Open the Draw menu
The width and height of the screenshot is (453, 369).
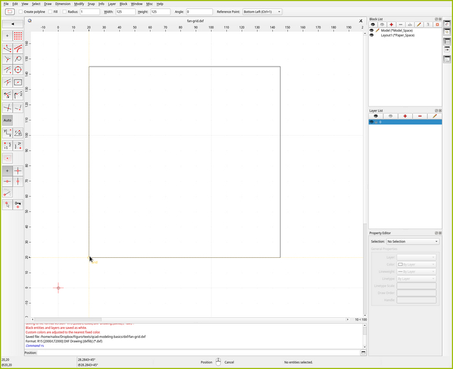coord(48,4)
